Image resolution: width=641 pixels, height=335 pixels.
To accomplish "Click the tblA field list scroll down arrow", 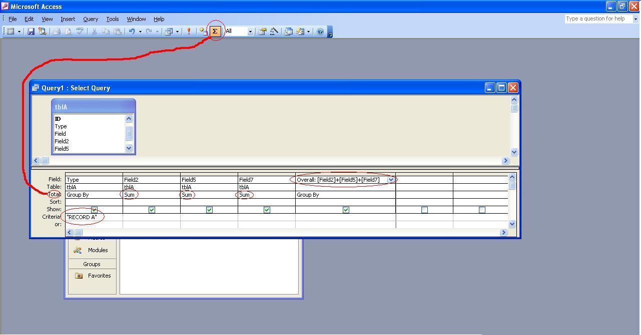I will [129, 148].
